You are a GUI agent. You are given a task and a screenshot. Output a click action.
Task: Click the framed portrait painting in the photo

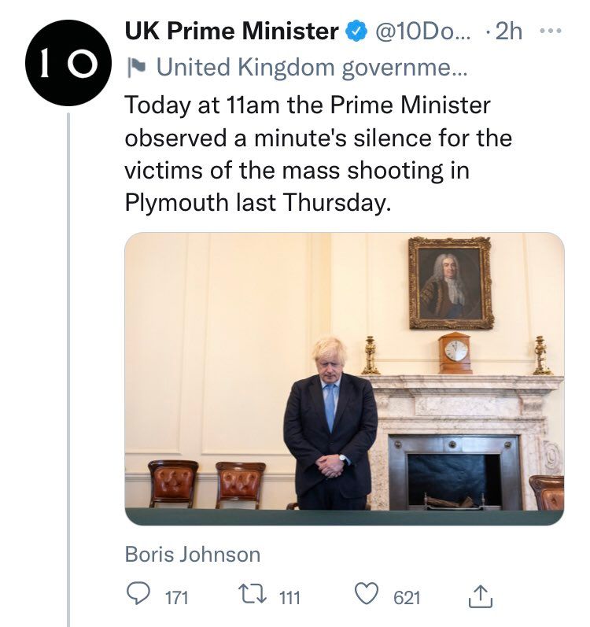[451, 282]
